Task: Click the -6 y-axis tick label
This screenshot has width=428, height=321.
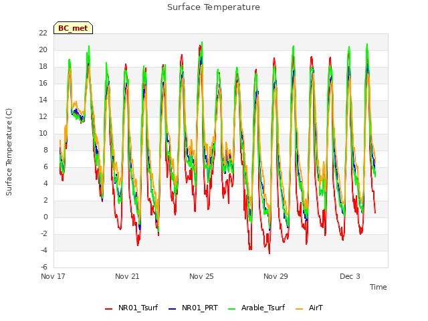Action: click(x=44, y=267)
